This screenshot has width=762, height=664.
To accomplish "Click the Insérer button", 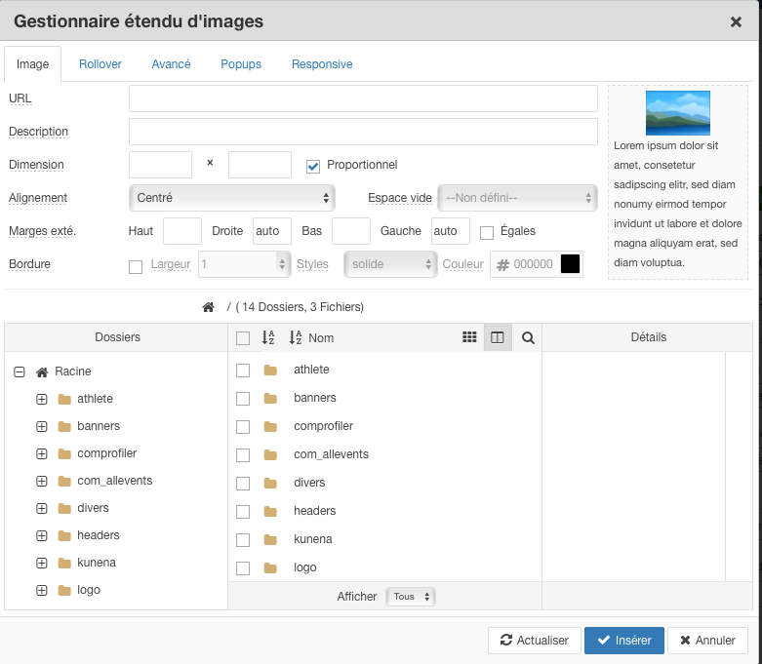I will click(623, 641).
